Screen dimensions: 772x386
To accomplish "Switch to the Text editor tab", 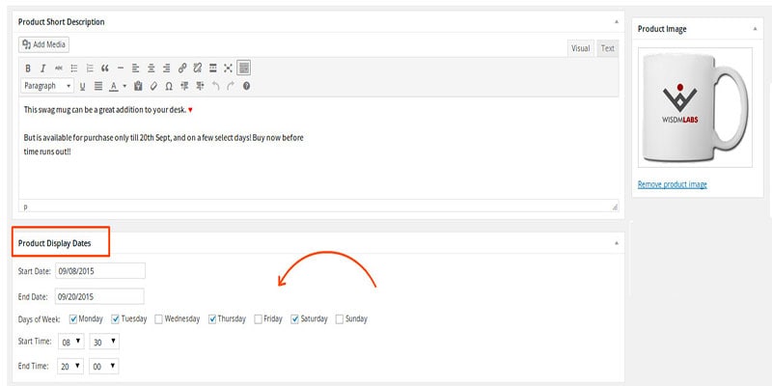I will point(608,48).
